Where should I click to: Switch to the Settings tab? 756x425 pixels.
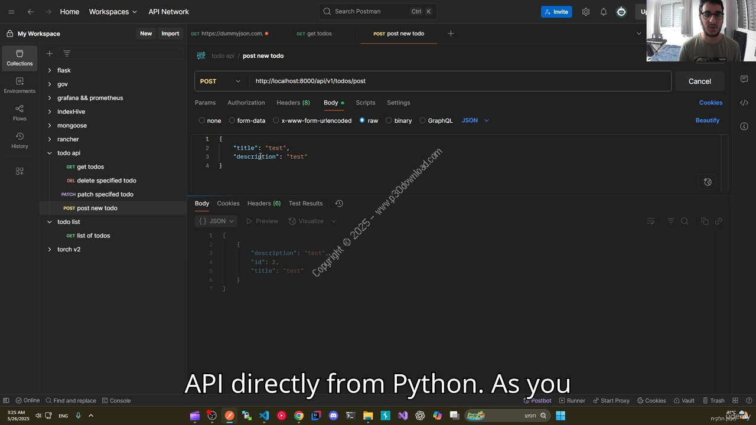398,103
